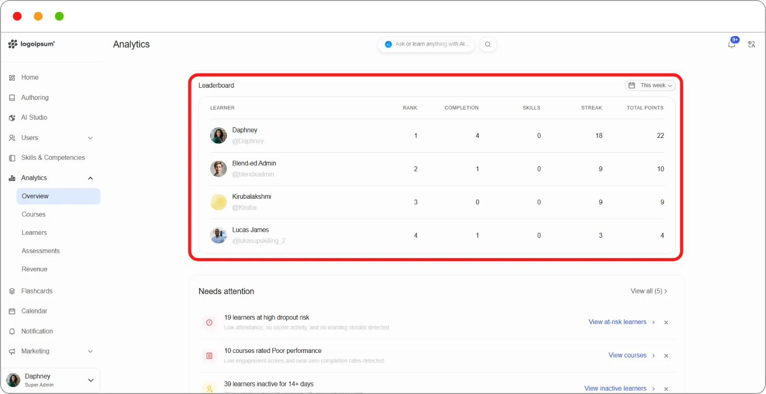
Task: Click the Calendar sidebar icon
Action: coord(12,311)
